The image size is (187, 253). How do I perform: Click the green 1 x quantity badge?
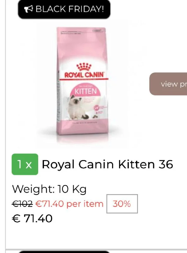coord(25,164)
